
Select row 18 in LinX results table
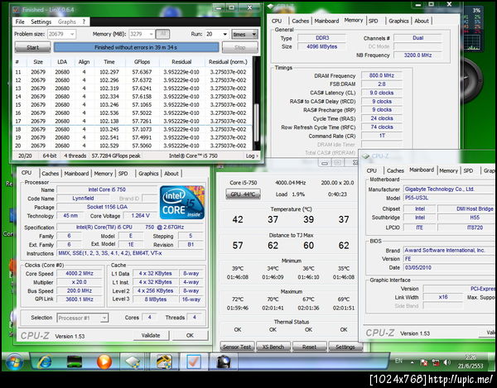(x=133, y=129)
